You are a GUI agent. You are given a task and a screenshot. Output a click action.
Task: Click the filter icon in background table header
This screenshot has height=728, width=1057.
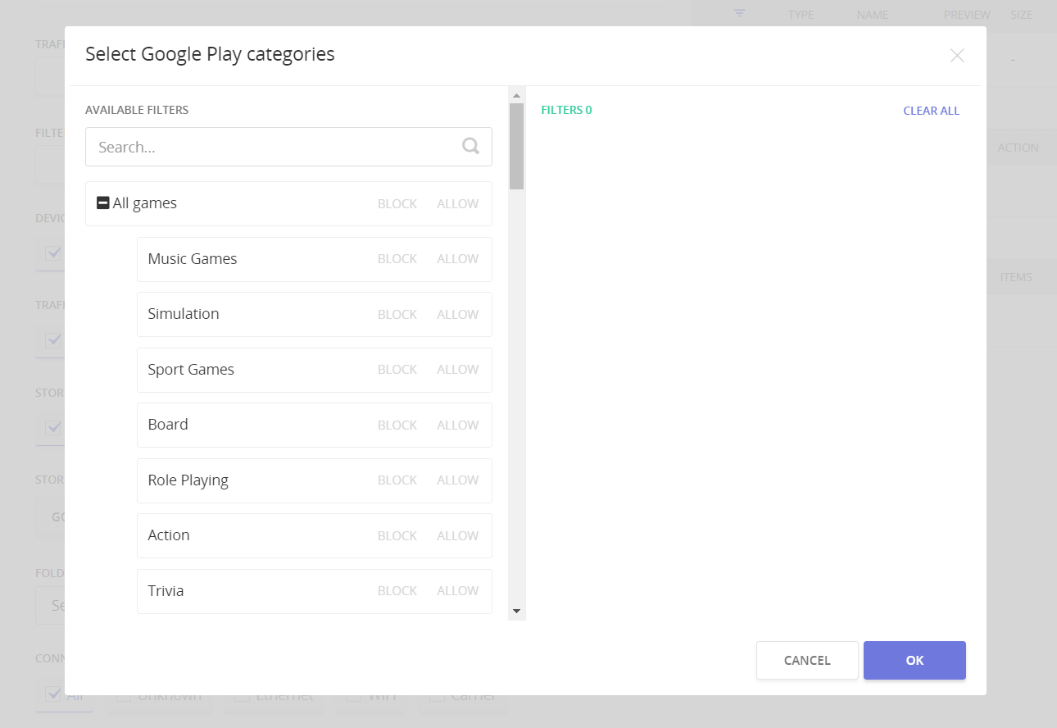point(740,13)
